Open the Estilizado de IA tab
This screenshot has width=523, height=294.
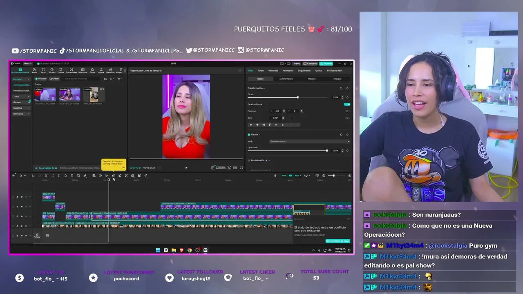tap(335, 71)
